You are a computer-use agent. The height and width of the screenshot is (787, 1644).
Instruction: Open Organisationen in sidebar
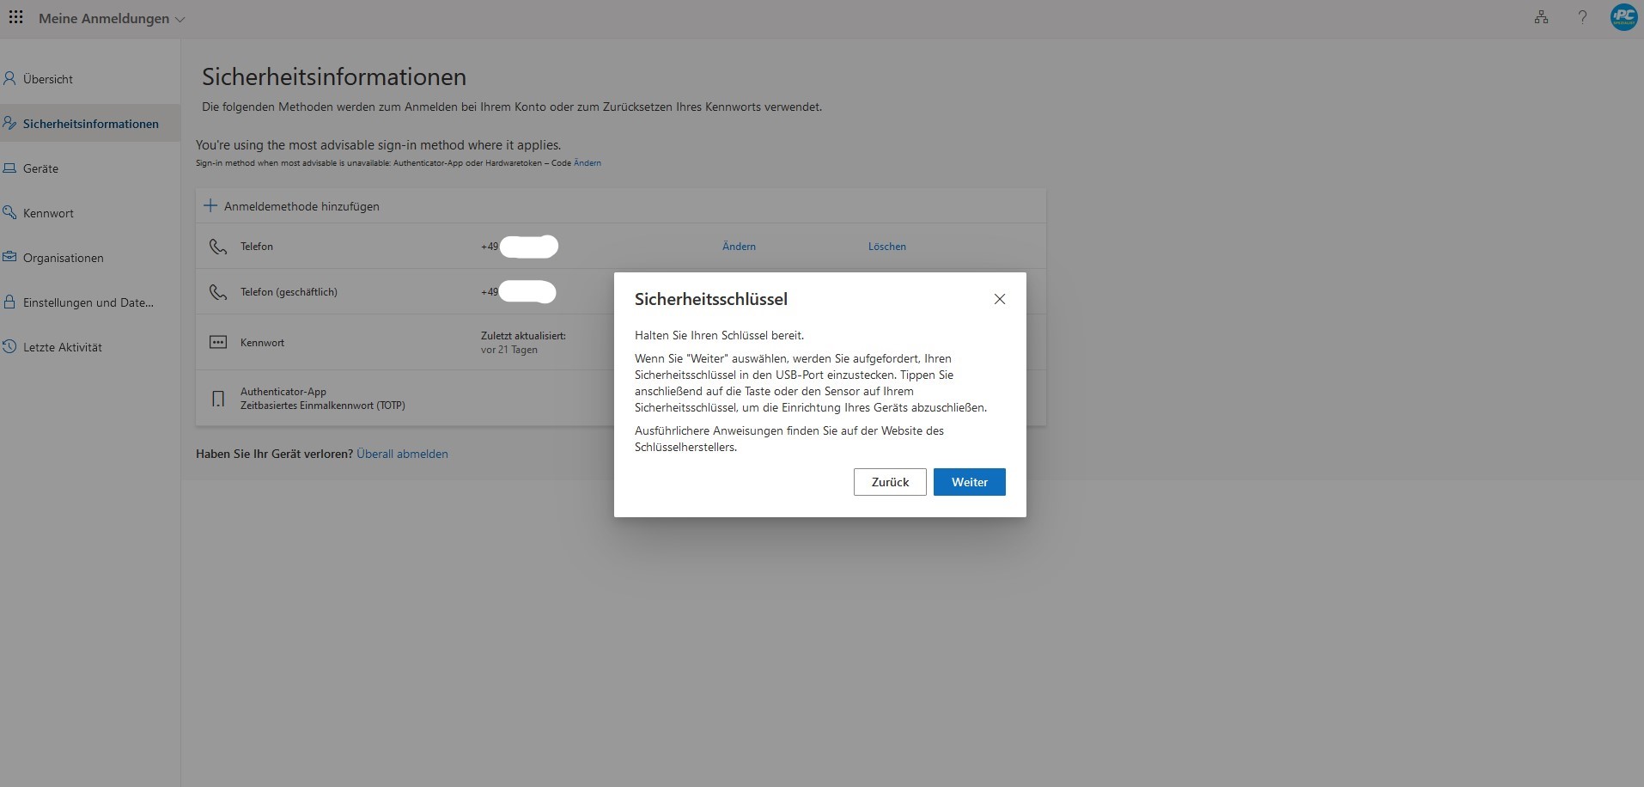coord(63,258)
